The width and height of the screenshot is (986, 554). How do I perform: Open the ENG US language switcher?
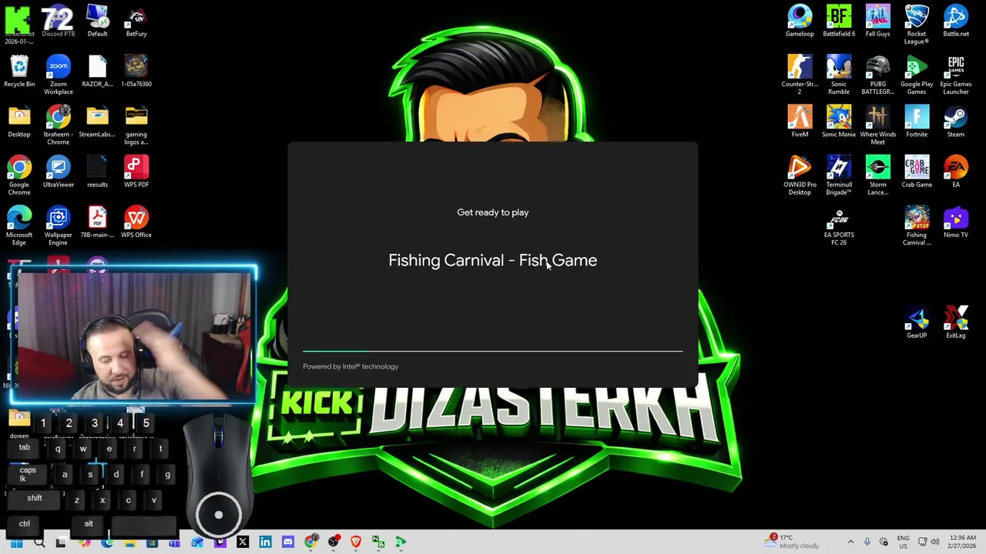pyautogui.click(x=903, y=542)
